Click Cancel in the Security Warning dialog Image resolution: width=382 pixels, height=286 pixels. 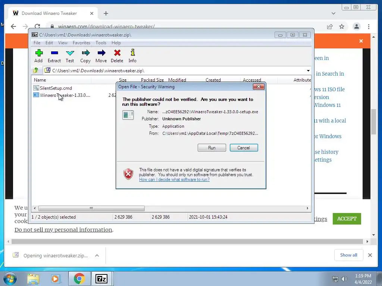[244, 147]
